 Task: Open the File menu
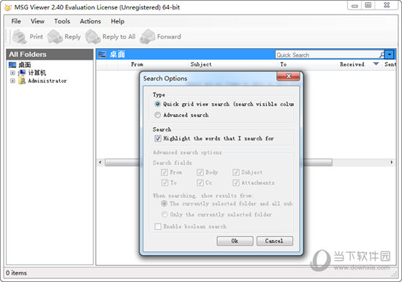[16, 21]
